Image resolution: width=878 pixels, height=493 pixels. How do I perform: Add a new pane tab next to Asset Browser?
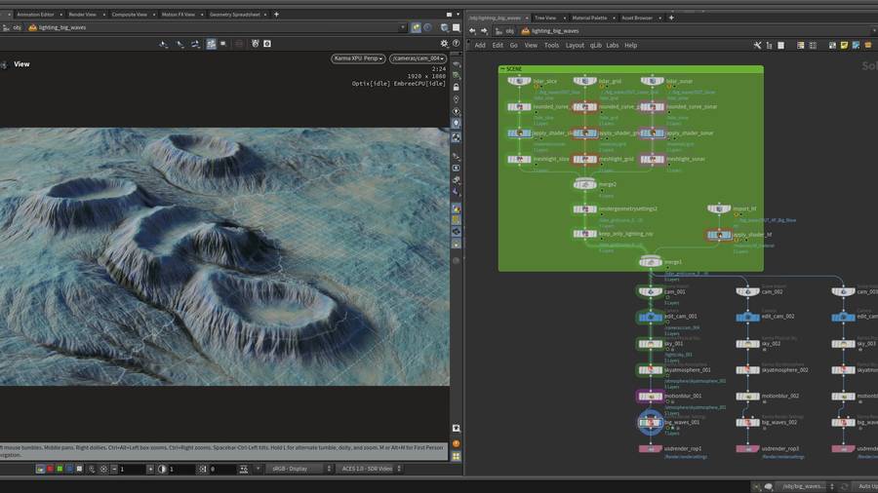tap(671, 18)
